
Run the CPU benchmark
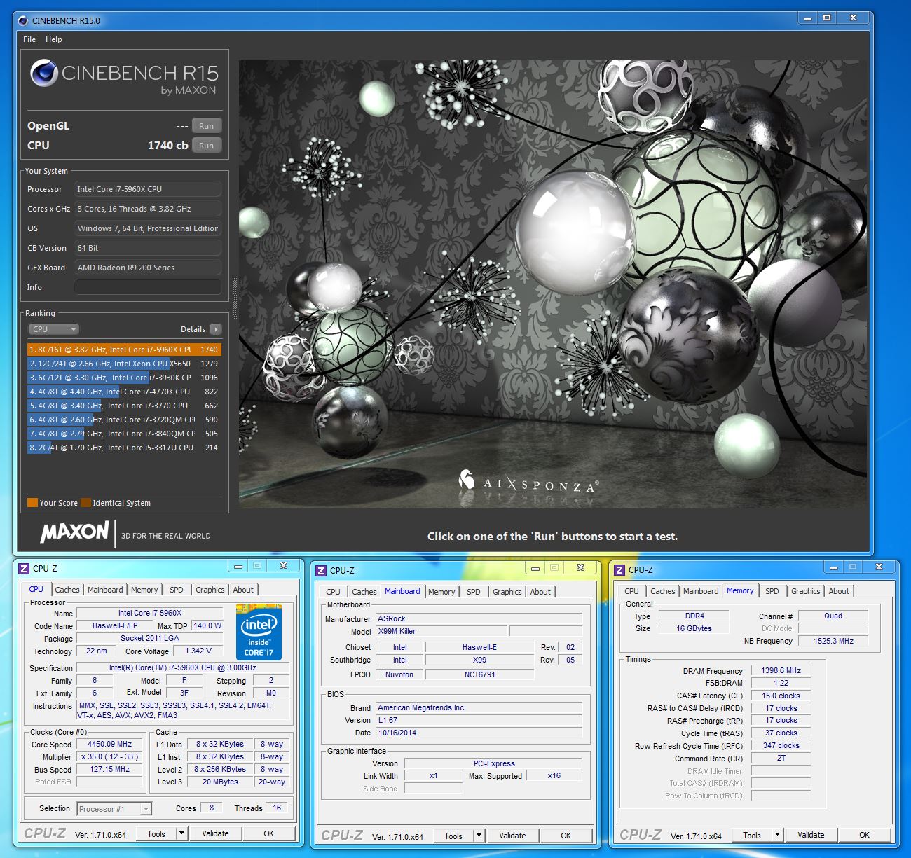[206, 146]
